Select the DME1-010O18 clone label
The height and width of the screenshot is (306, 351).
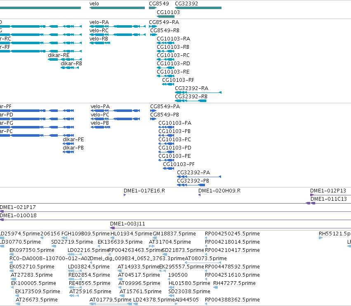pyautogui.click(x=19, y=216)
